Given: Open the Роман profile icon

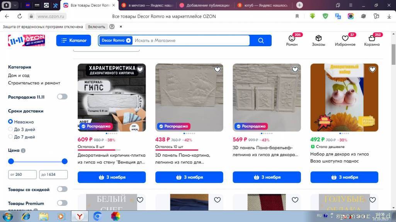Looking at the screenshot, I should click(x=292, y=38).
